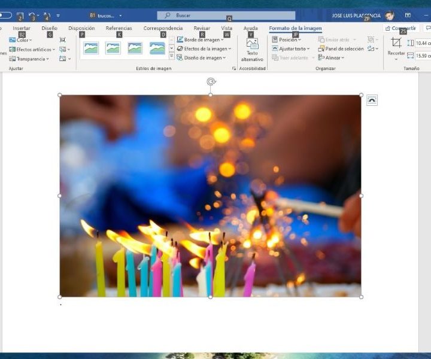
Task: Expand the picture styles gallery More button
Action: pos(172,56)
